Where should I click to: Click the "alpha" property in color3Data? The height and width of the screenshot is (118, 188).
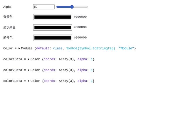point(82,81)
